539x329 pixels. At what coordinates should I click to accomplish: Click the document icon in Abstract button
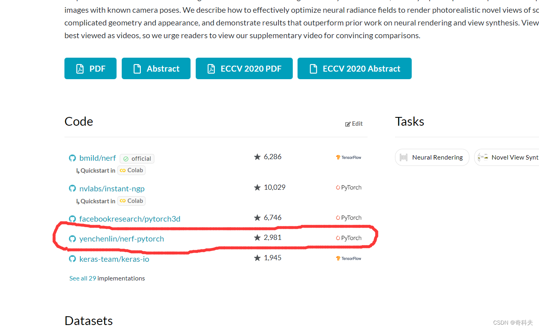pos(137,69)
